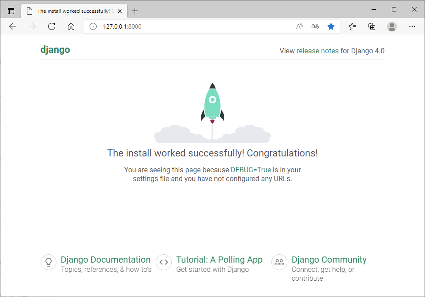Toggle the blue favorites star
The image size is (425, 297).
coord(331,26)
